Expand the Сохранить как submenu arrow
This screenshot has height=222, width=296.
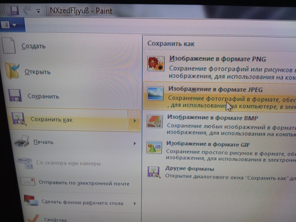(x=135, y=121)
